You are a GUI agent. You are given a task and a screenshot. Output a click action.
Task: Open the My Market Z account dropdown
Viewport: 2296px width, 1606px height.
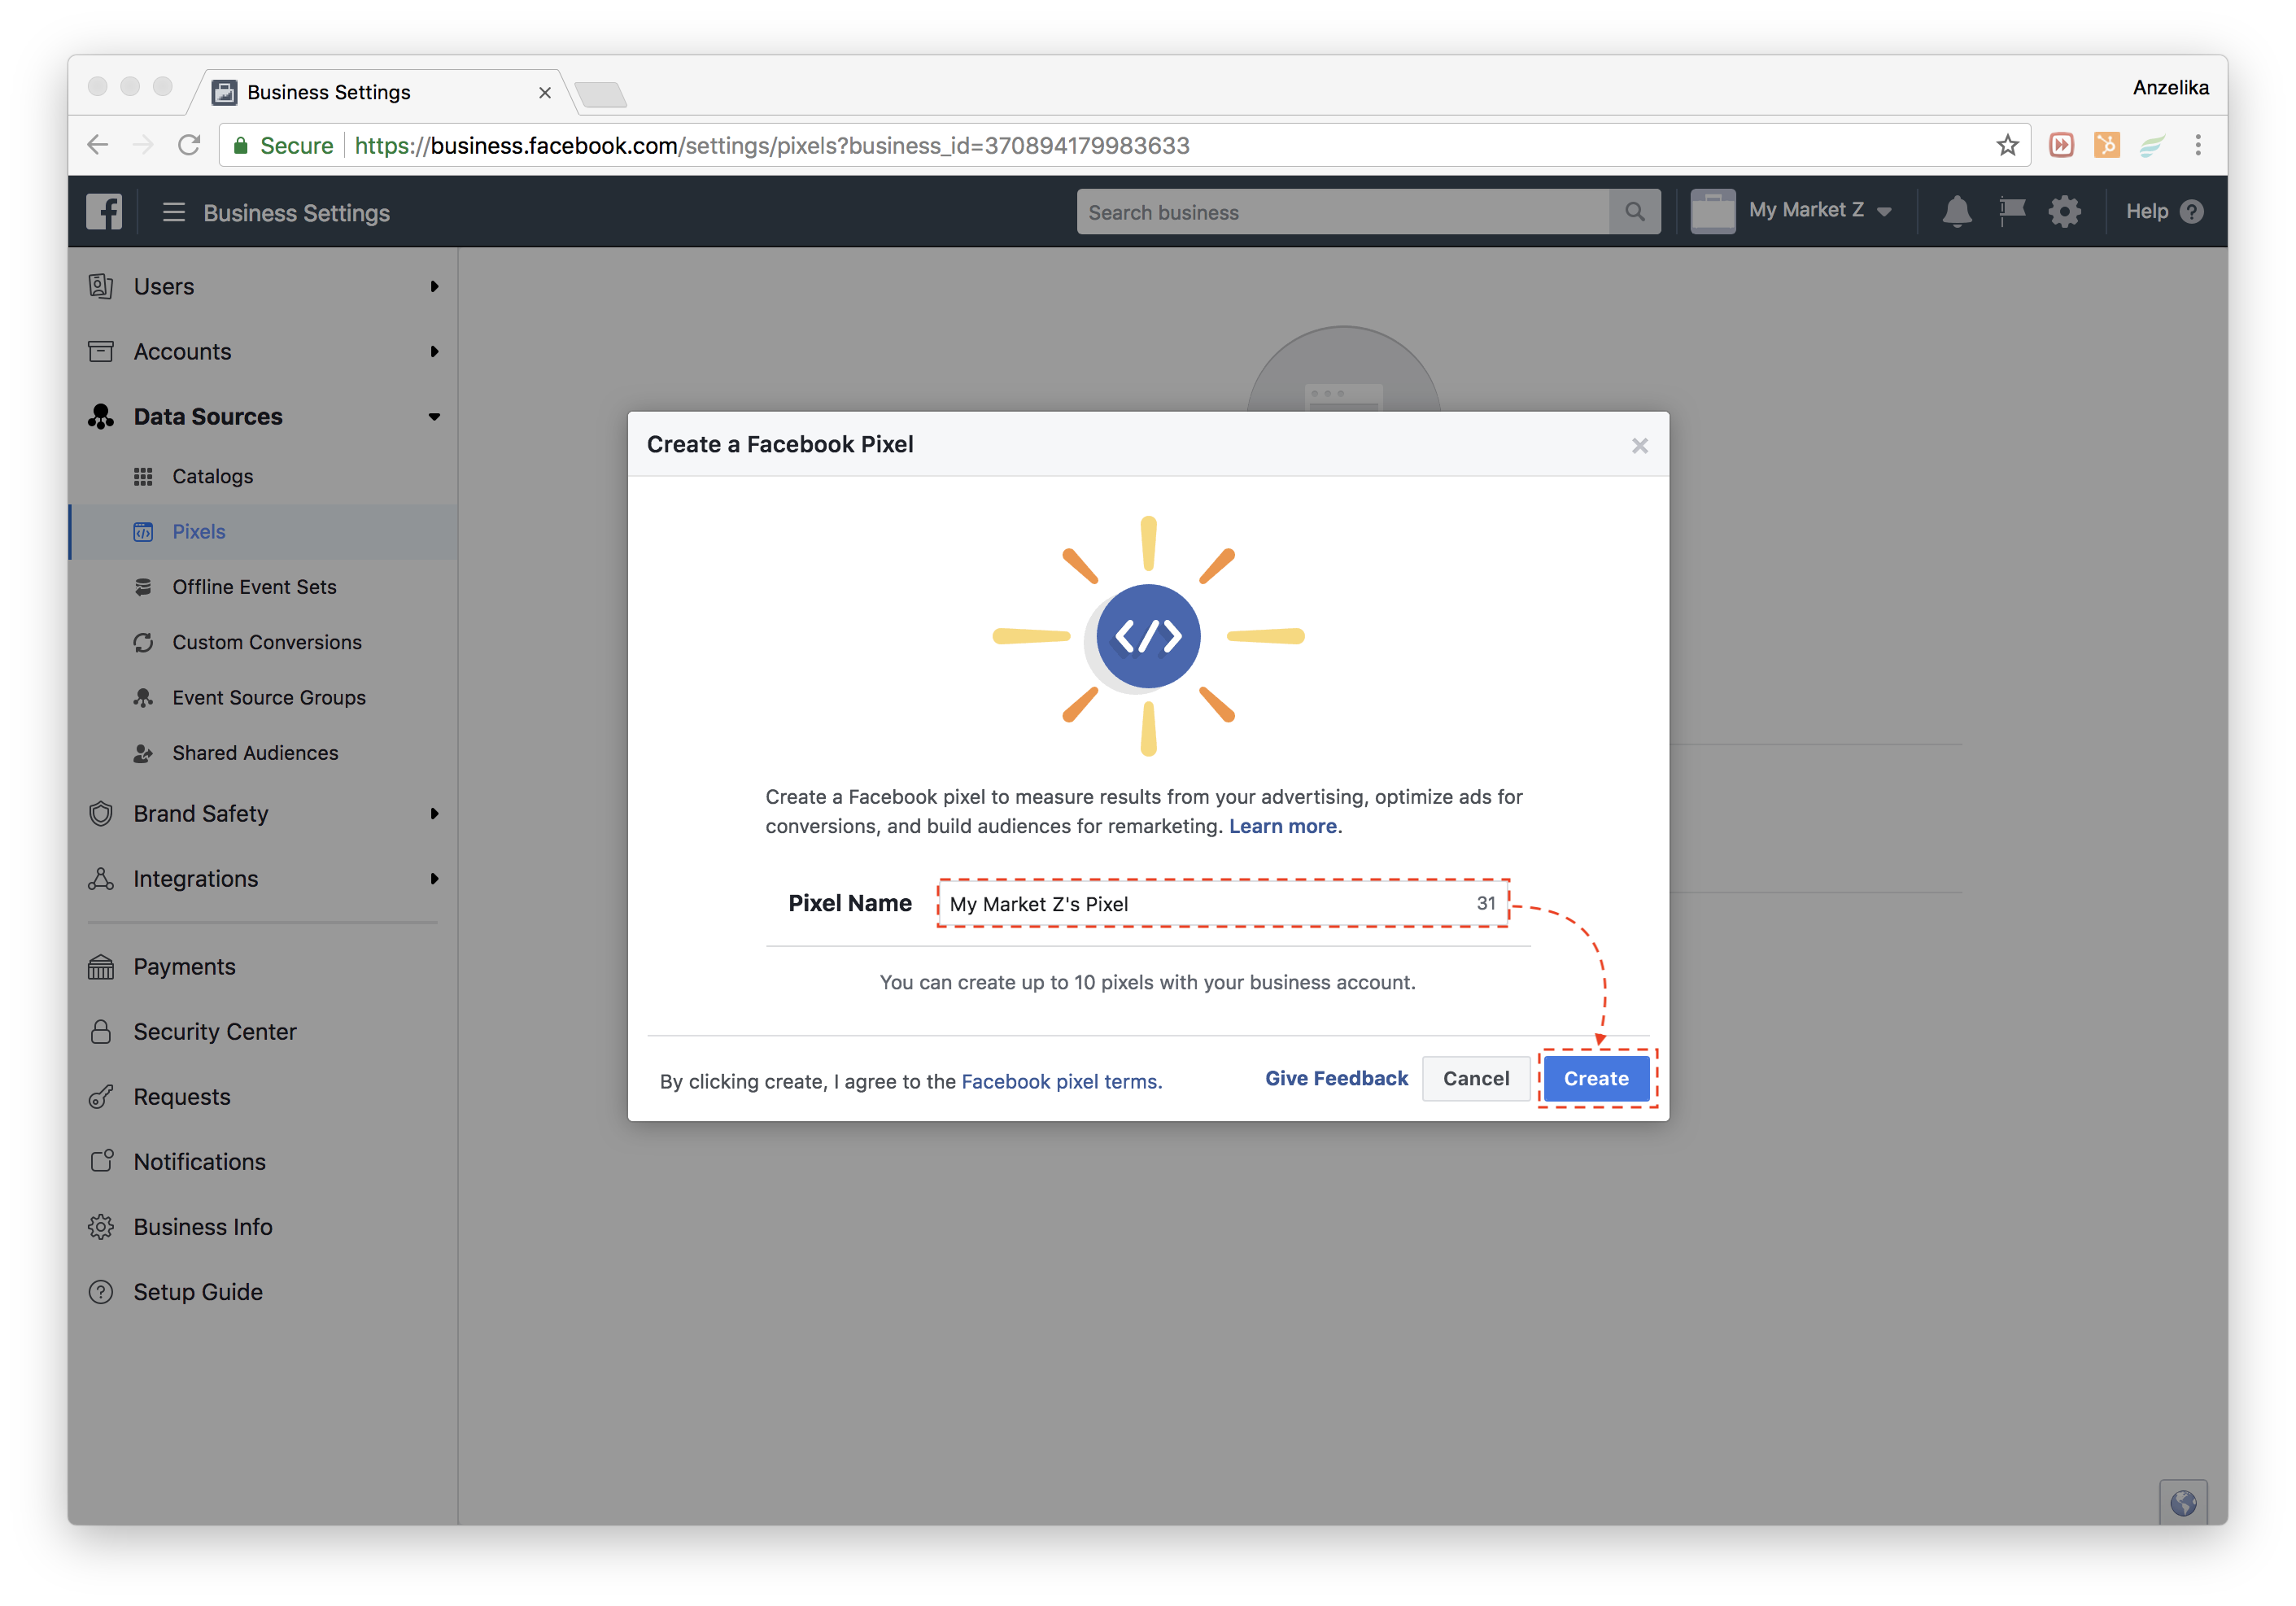1820,210
